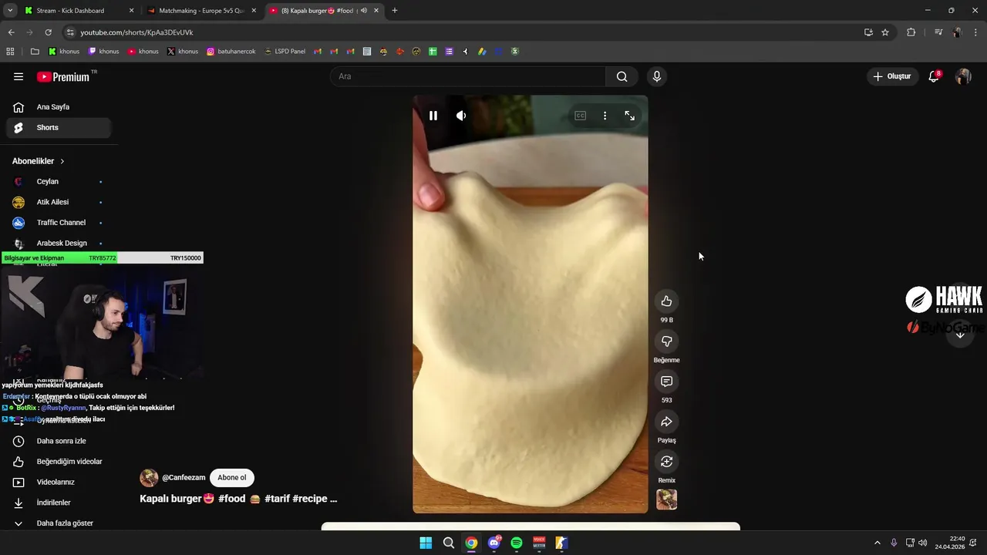Go to Ana Sayfa in sidebar
The height and width of the screenshot is (555, 987).
pyautogui.click(x=59, y=107)
